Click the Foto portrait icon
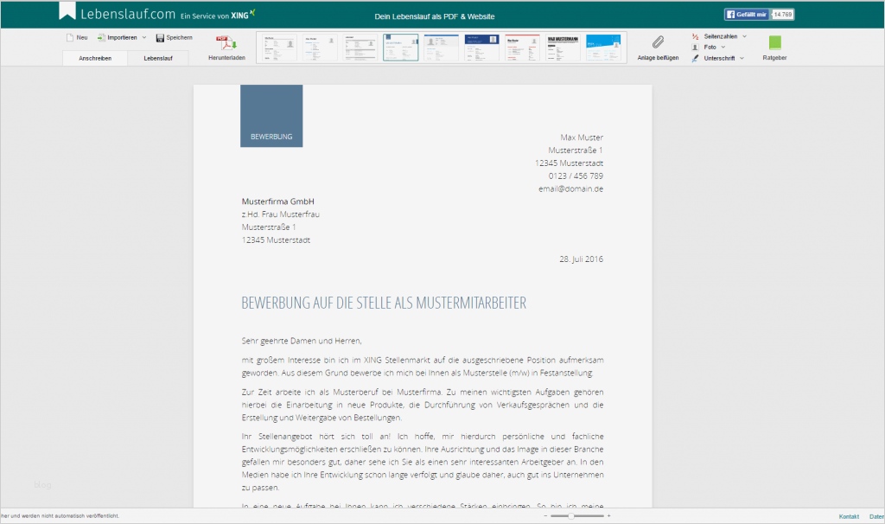 pos(695,47)
